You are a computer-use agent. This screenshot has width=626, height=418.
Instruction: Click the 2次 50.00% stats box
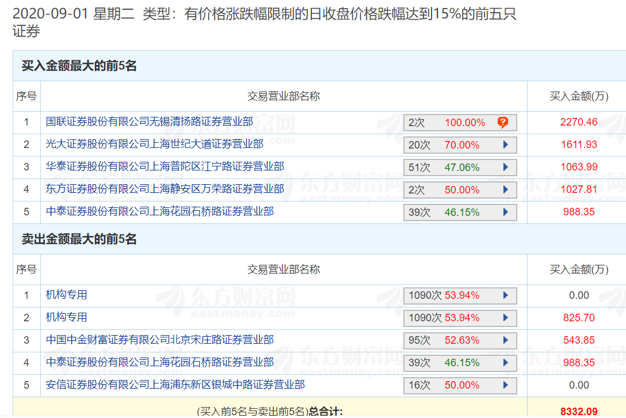(x=460, y=190)
